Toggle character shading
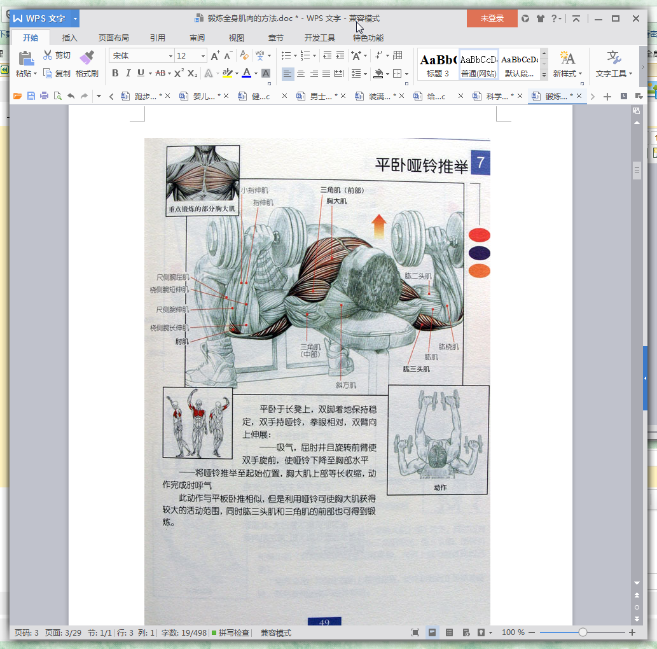The width and height of the screenshot is (657, 649). (266, 73)
